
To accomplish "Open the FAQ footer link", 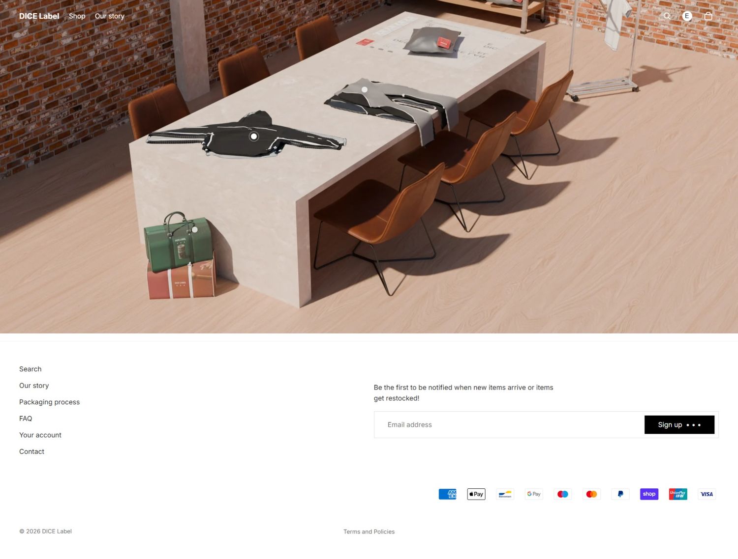I will 26,419.
